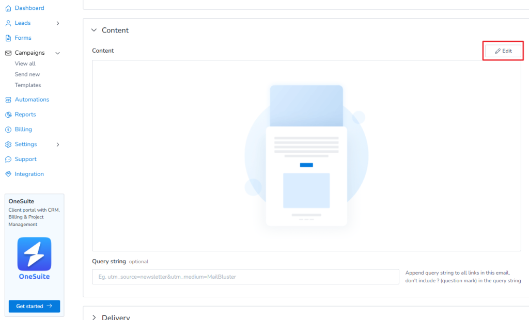Open the Billing page
The height and width of the screenshot is (320, 529).
point(23,129)
